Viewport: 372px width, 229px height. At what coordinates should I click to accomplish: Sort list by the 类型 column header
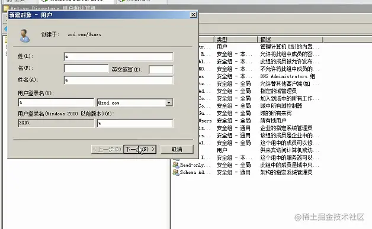(236, 40)
